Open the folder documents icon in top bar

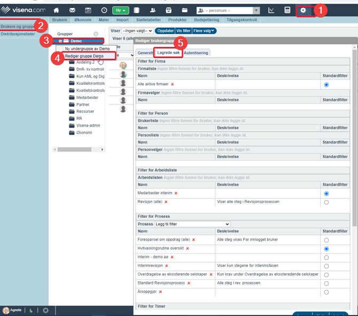(184, 10)
